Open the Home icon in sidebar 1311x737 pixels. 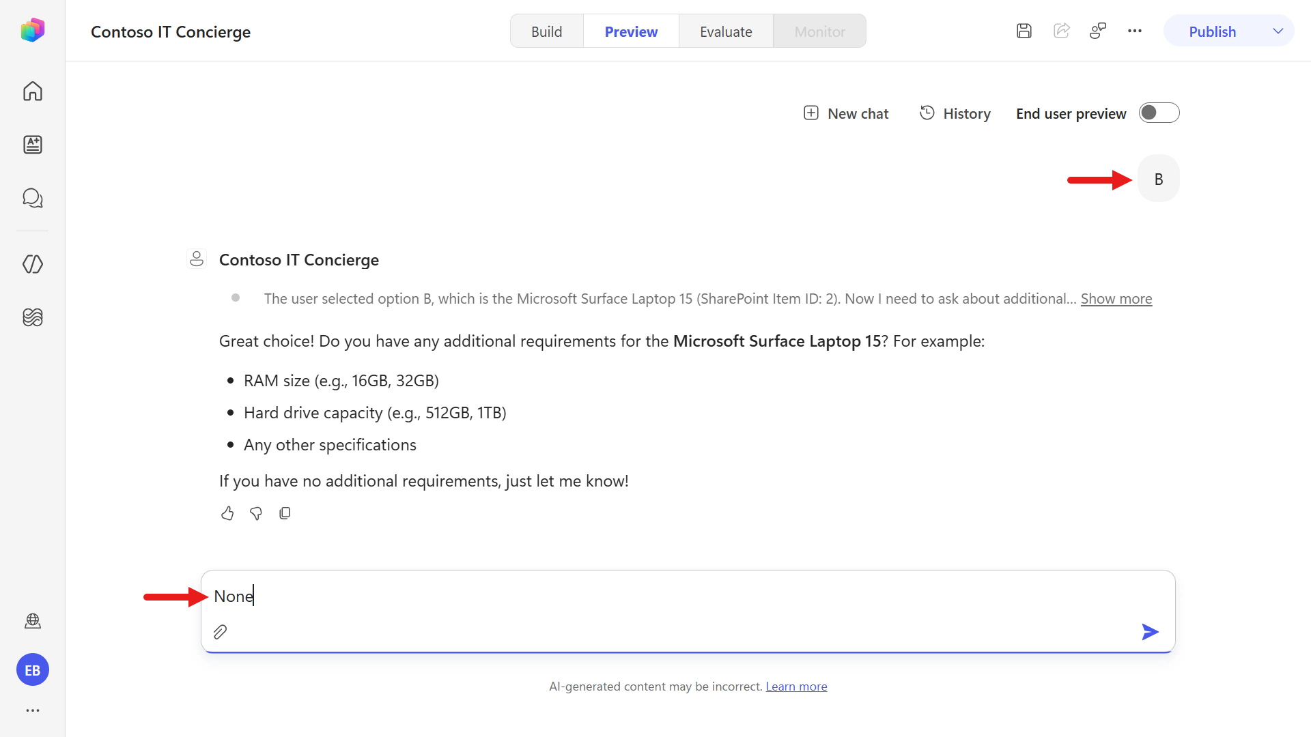pos(33,91)
